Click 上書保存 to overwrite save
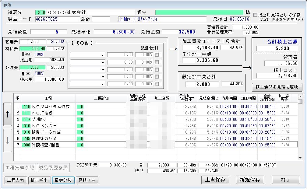 215,180
